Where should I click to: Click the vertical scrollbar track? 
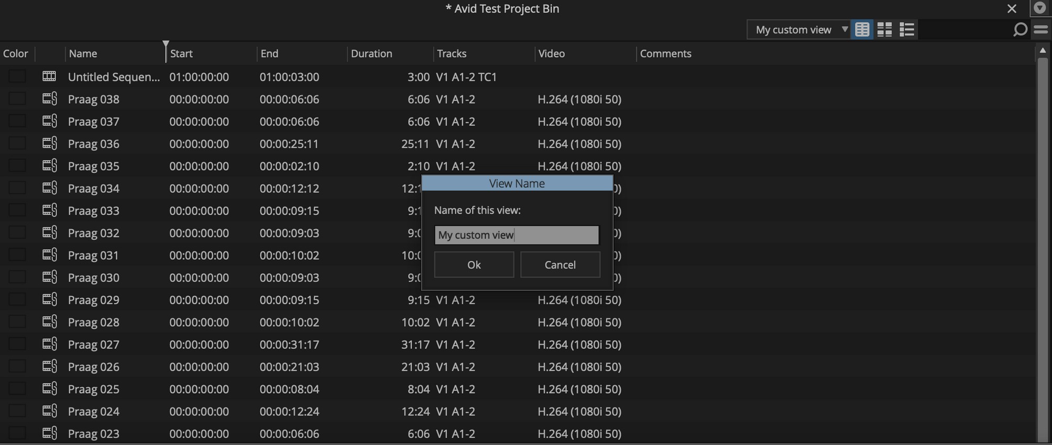click(1043, 249)
